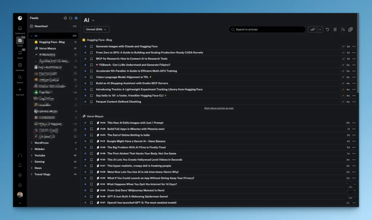Refresh the article list
372x220 pixels.
point(327,29)
